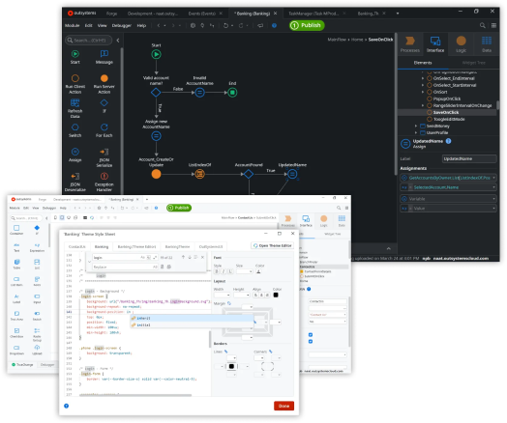Select the UpdatedName assign node on canvas
The width and height of the screenshot is (507, 423).
292,174
